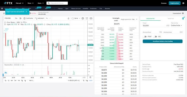The image size is (187, 97).
Task: Select the Token con Leva tab
Action: pos(76,9)
